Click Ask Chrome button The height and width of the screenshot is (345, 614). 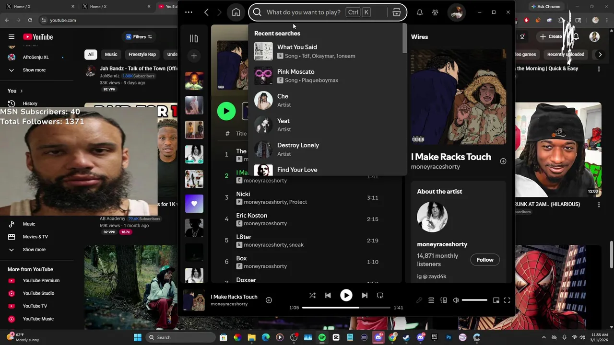click(545, 7)
